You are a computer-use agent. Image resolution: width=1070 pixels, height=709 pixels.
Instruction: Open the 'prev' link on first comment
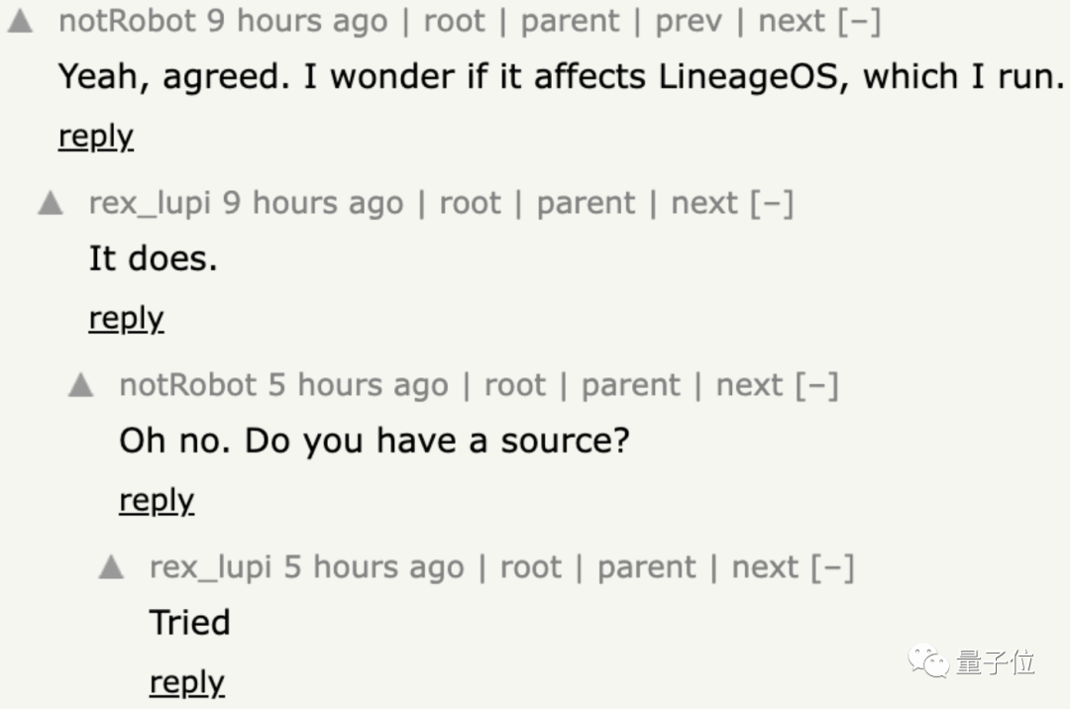coord(688,22)
